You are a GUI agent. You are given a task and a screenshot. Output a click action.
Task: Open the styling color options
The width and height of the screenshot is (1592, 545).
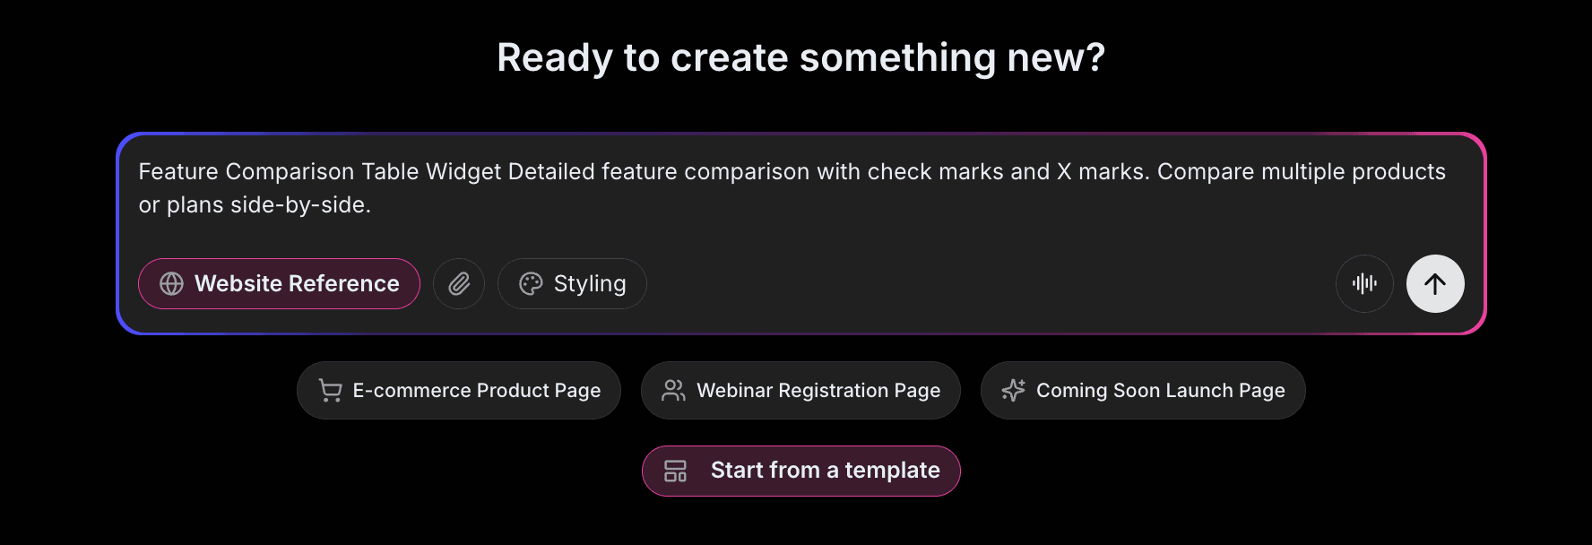(x=571, y=283)
